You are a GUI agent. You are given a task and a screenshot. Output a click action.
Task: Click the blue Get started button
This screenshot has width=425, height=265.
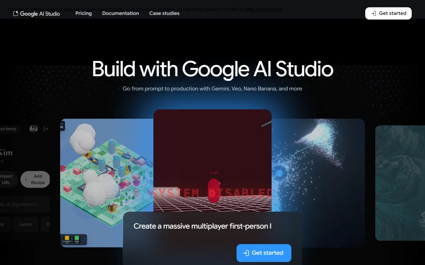click(264, 253)
